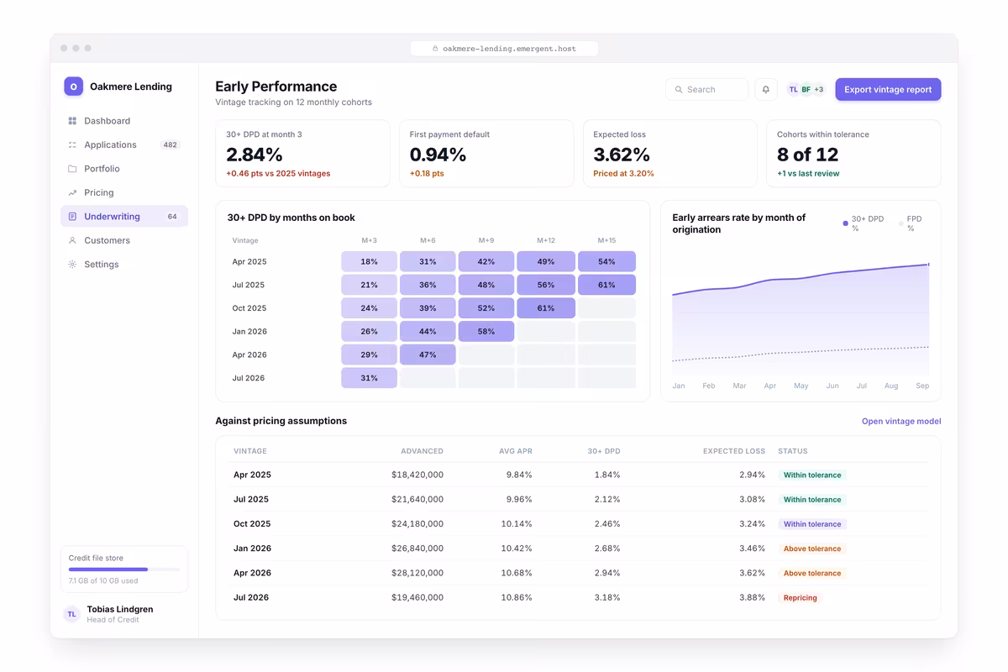
Task: Open Settings from sidebar
Action: [124, 265]
